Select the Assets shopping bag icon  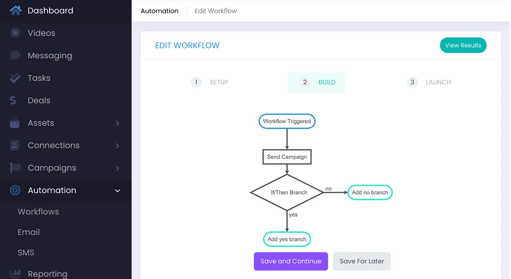[x=15, y=123]
